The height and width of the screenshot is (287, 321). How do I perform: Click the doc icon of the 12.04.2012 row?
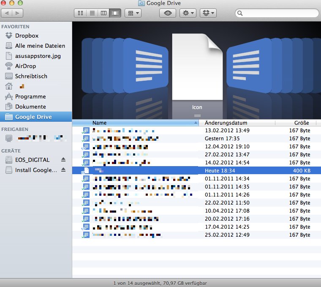pyautogui.click(x=86, y=147)
